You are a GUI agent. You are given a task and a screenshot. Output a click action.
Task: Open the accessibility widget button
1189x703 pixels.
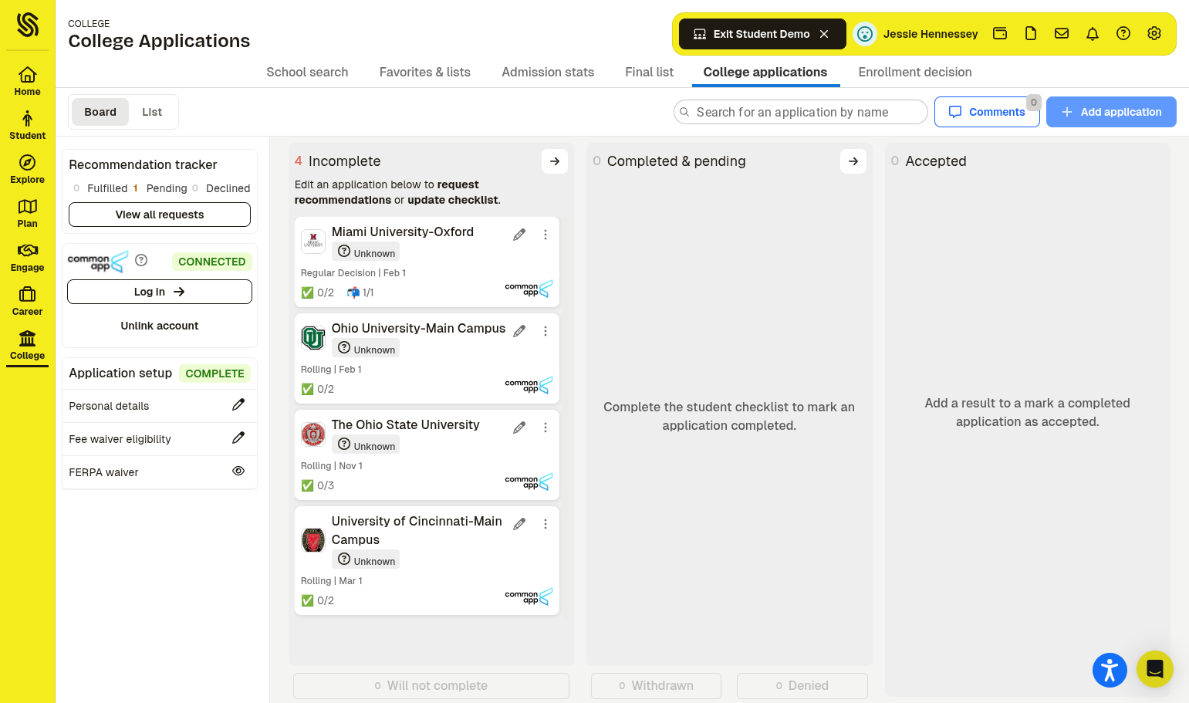pos(1110,670)
